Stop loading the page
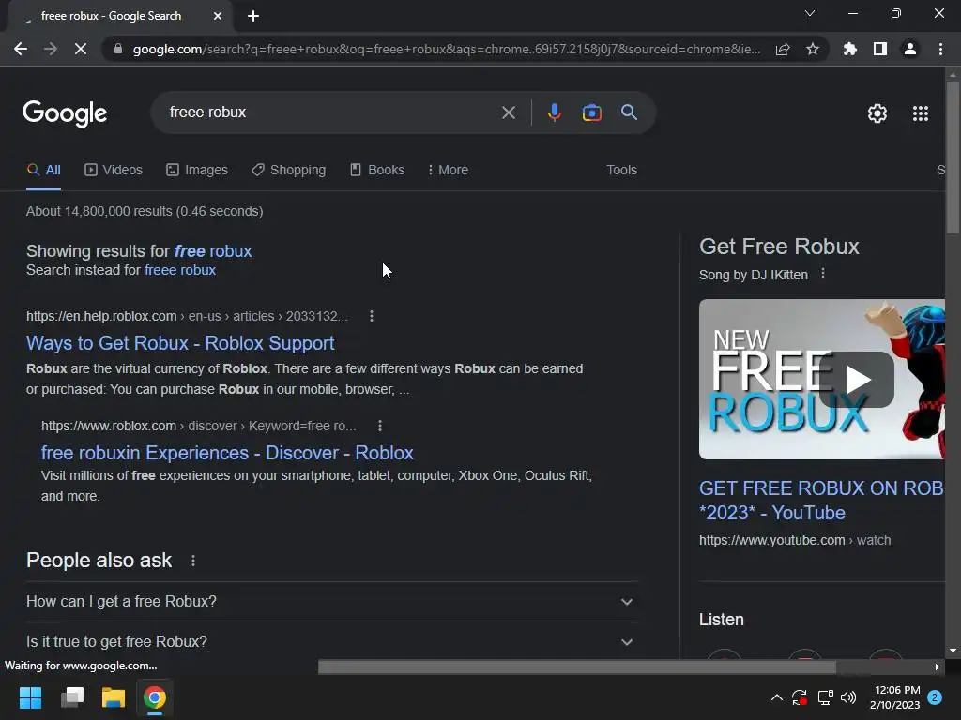961x720 pixels. click(x=81, y=49)
